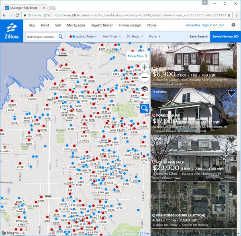The image size is (241, 236).
Task: Open Agent finder menu
Action: click(102, 25)
